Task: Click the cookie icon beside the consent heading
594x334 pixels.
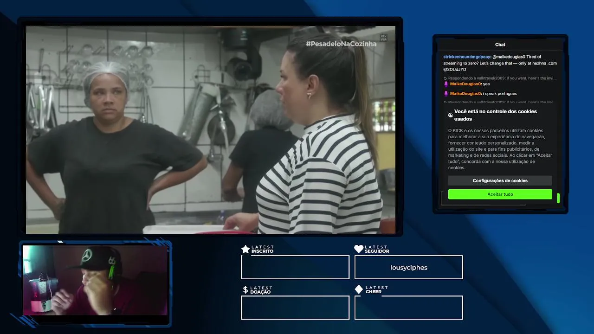Action: [451, 115]
